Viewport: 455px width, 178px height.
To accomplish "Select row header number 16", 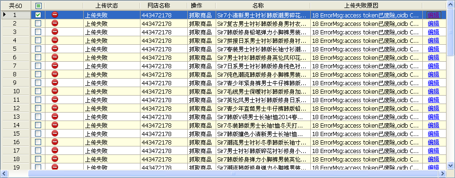I will coord(16,142).
